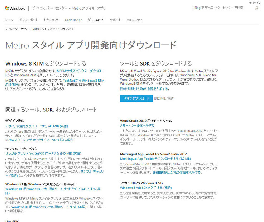Open the コミュニティ nav tab
This screenshot has width=264, height=222.
click(x=134, y=20)
